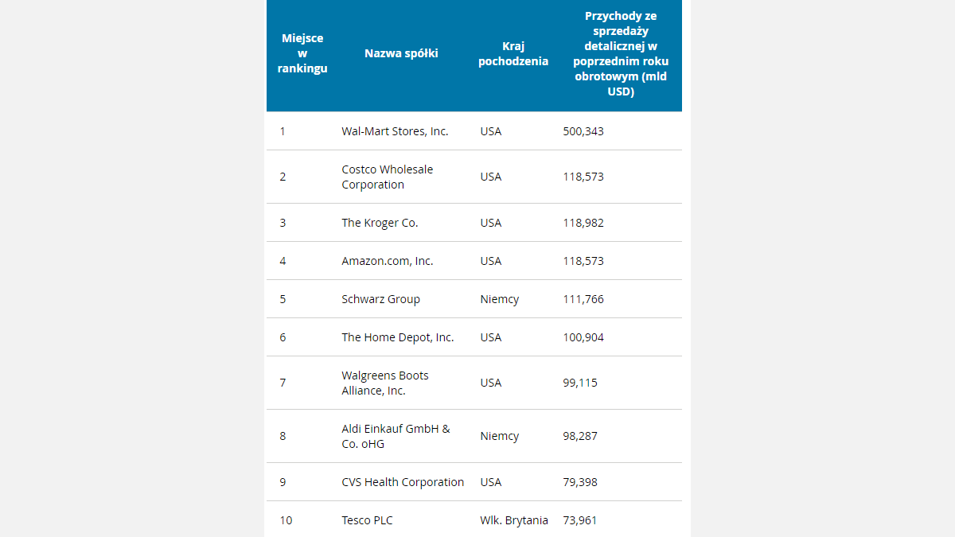This screenshot has height=537, width=955.
Task: Select the 111,766 revenue for Schwarz Group
Action: tap(583, 299)
